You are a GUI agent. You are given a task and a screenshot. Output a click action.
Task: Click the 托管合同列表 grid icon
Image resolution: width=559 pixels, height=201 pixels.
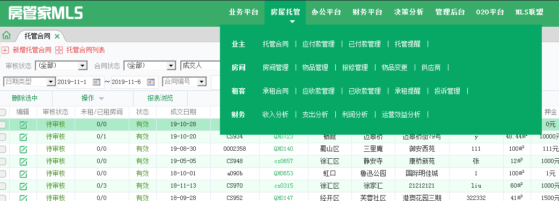click(x=59, y=50)
